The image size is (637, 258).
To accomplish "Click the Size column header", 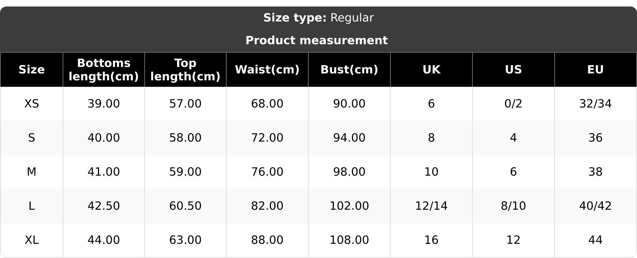I will 32,70.
